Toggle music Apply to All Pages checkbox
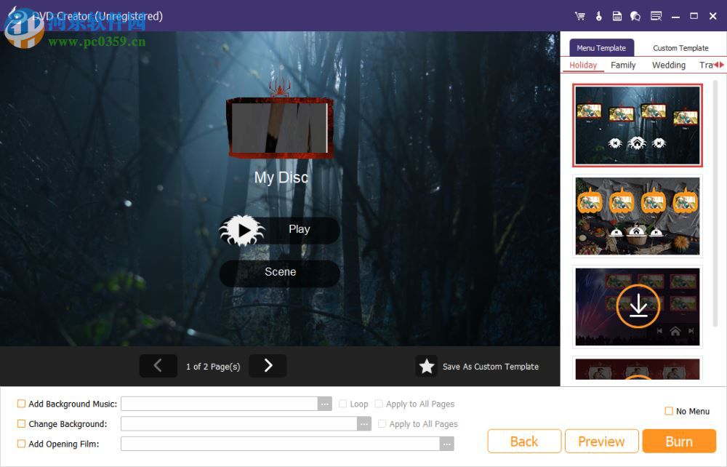This screenshot has height=467, width=727. (379, 404)
